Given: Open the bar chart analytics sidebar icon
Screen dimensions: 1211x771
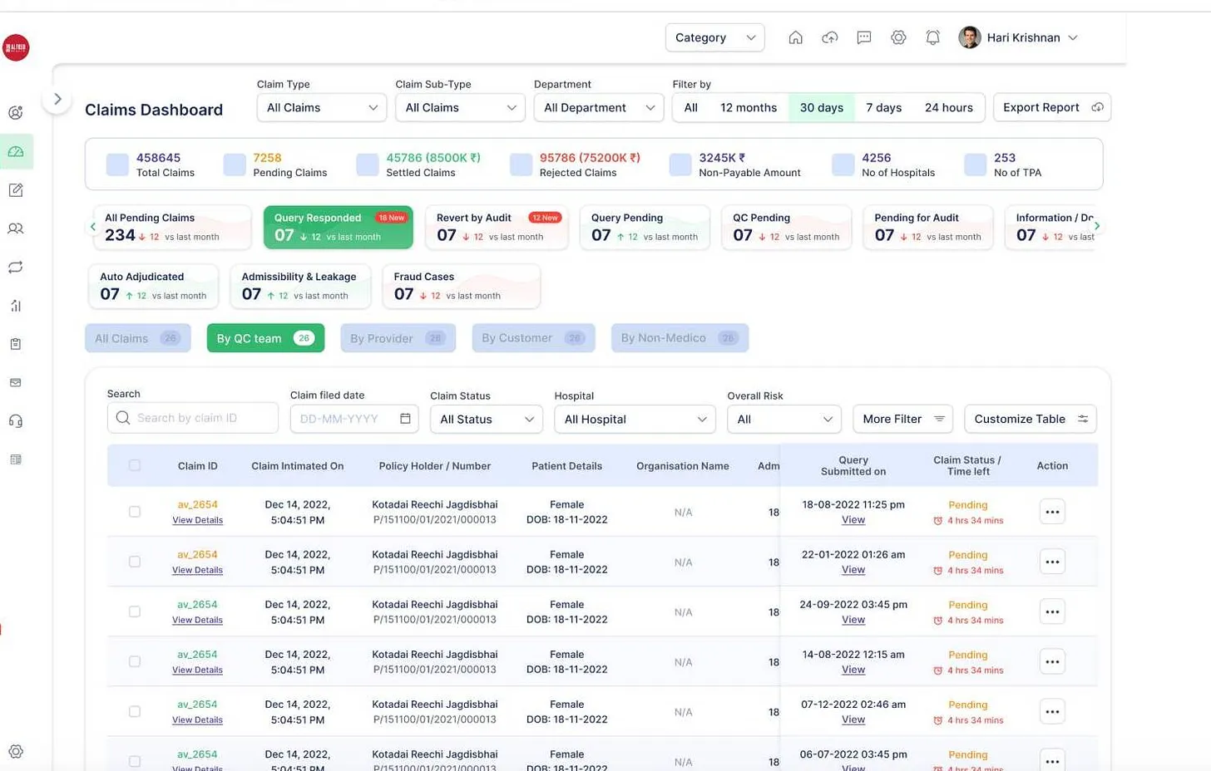Looking at the screenshot, I should [x=16, y=306].
